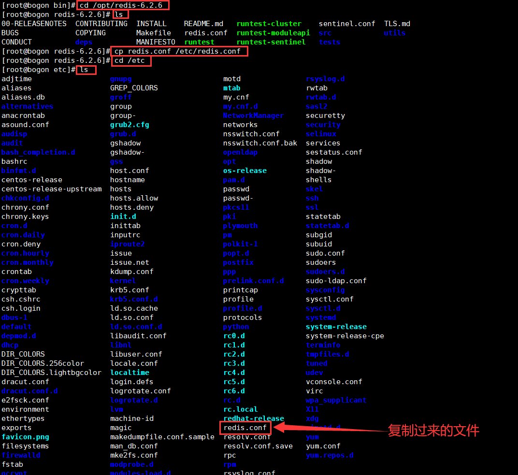Image resolution: width=518 pixels, height=475 pixels.
Task: Click the runtest-sentinel entry
Action: point(271,42)
